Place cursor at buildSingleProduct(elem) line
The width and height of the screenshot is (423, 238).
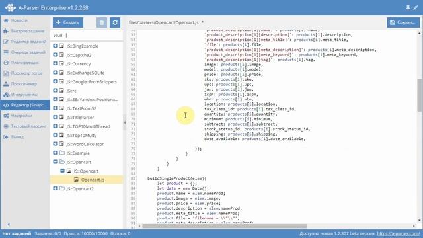click(177, 178)
